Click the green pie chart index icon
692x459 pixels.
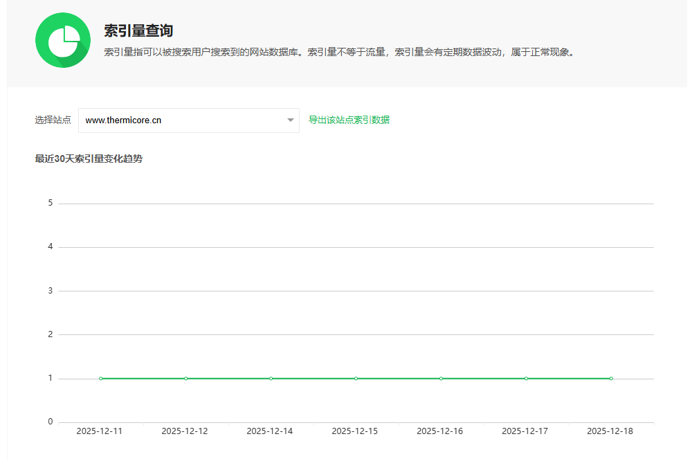[63, 40]
